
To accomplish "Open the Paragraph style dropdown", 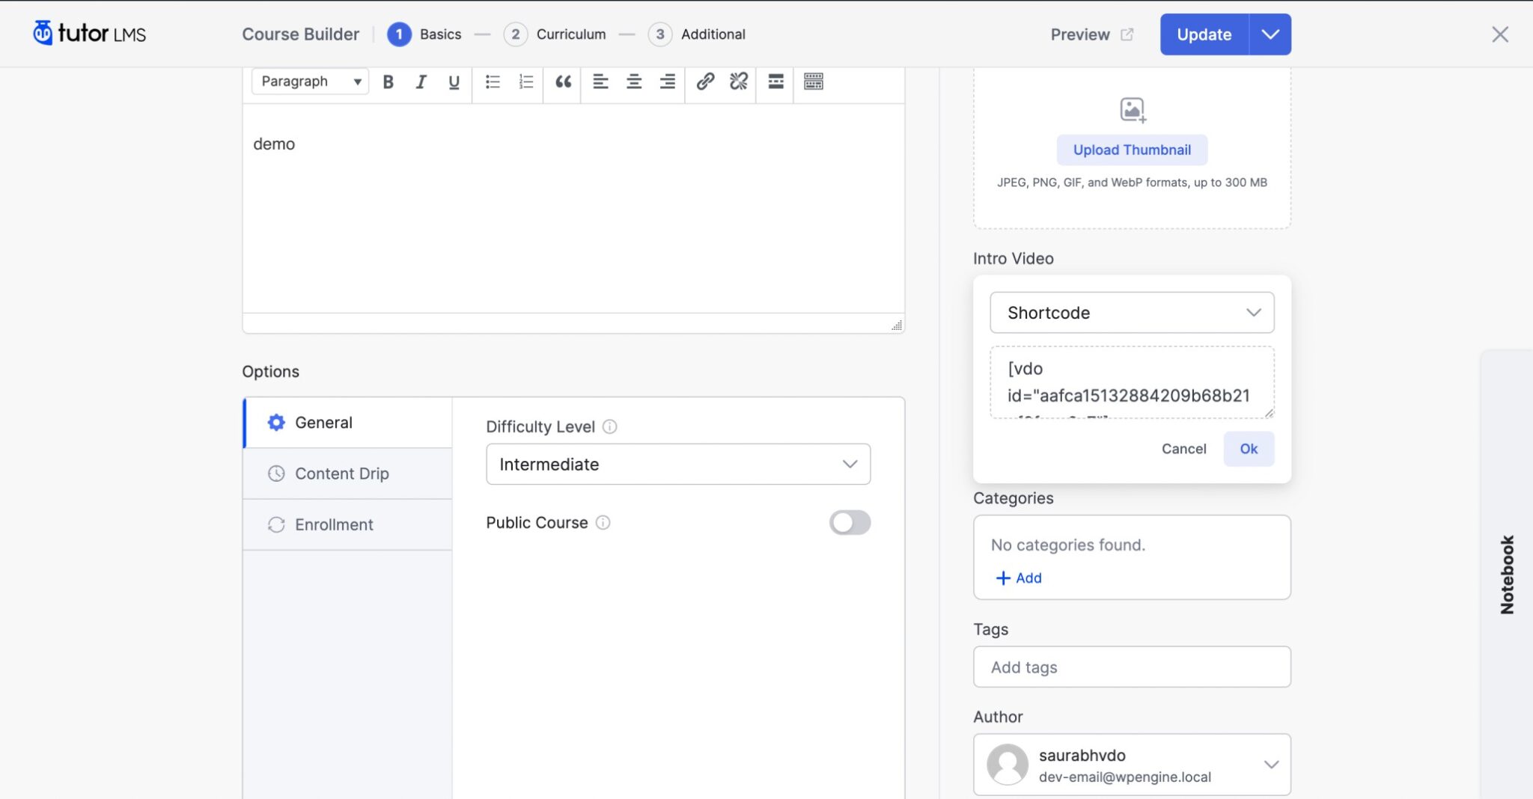I will coord(309,81).
